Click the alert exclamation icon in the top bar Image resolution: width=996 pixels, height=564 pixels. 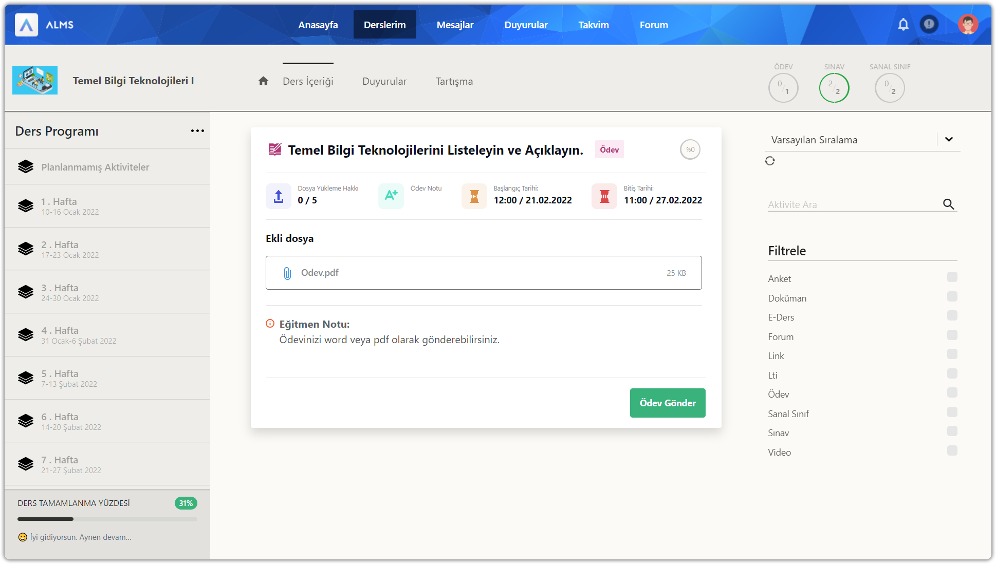click(929, 24)
